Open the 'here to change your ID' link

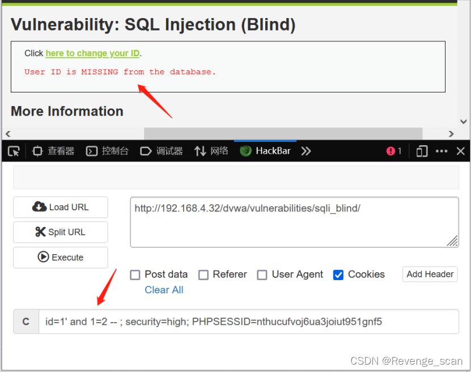pyautogui.click(x=92, y=53)
